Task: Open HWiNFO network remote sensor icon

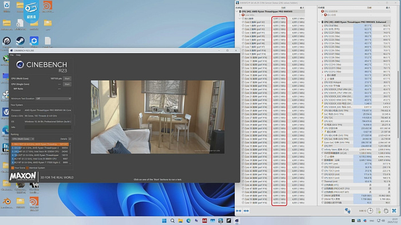Action: (348, 211)
